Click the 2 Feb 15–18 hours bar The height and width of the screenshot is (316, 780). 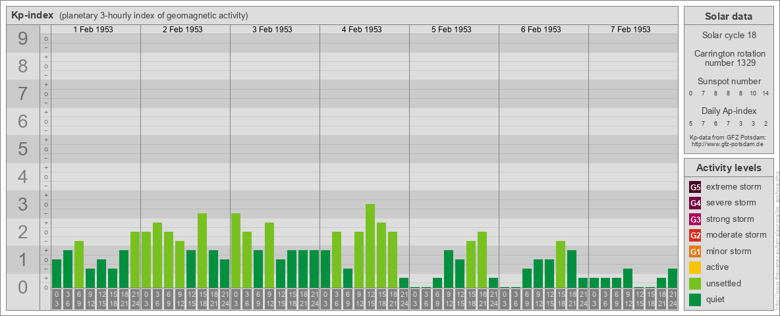click(x=202, y=250)
